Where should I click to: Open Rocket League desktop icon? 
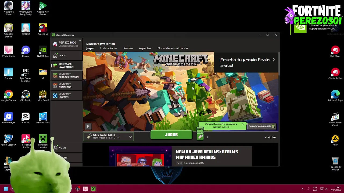click(9, 140)
